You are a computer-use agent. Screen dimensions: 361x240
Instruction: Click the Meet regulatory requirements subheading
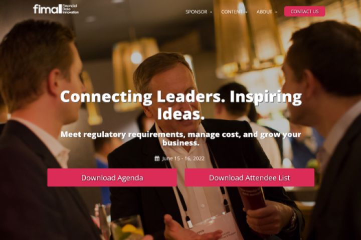coord(180,138)
